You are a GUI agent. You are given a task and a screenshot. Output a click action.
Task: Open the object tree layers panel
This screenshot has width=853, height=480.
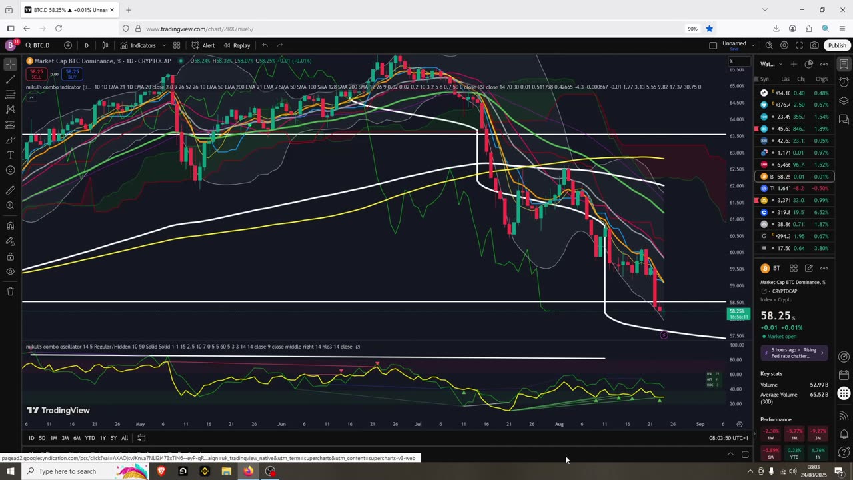click(x=844, y=101)
